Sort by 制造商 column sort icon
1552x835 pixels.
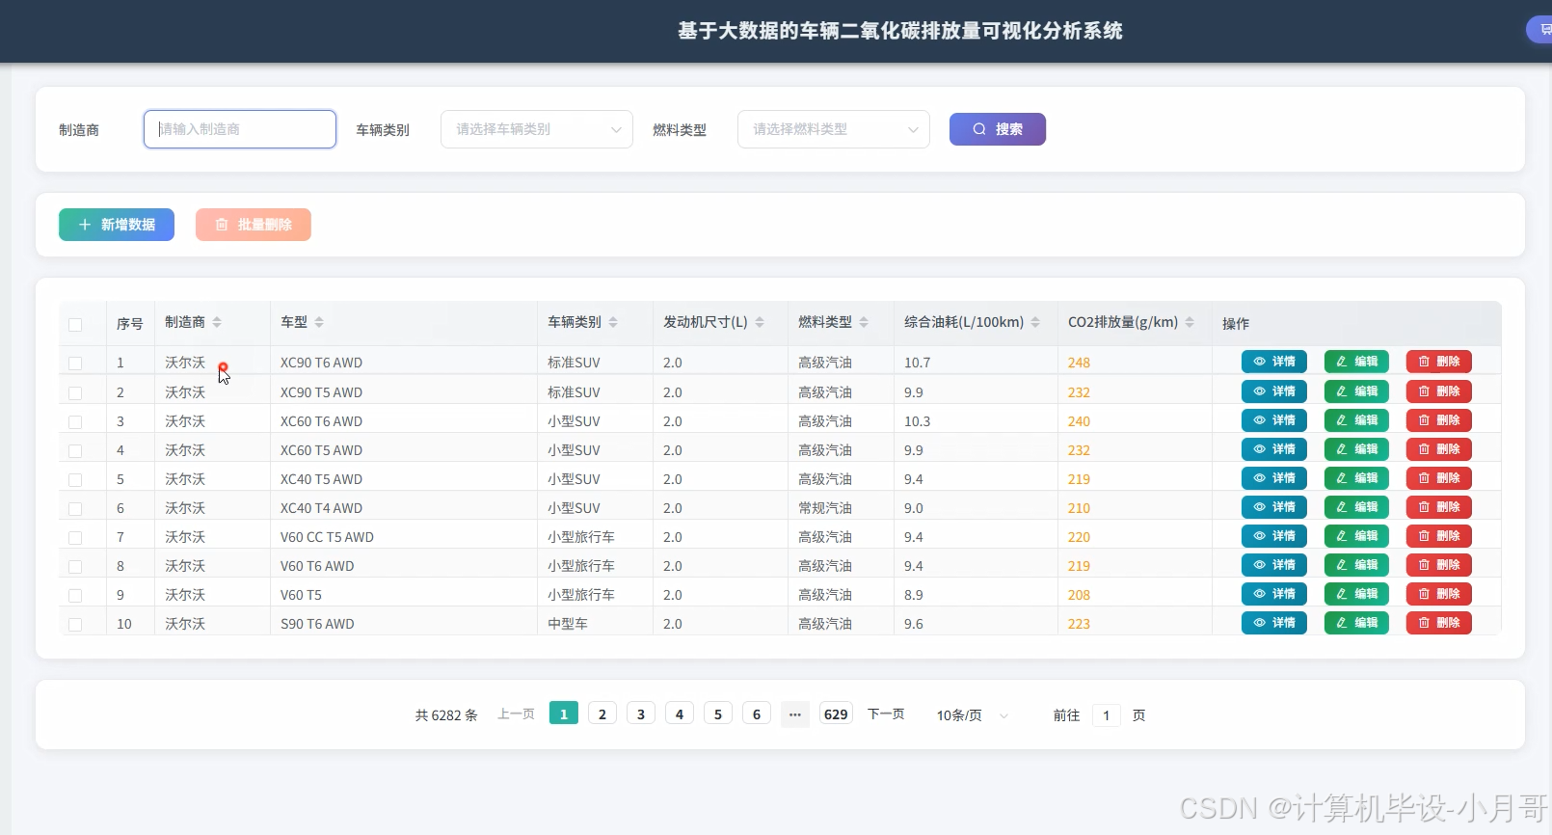tap(217, 322)
